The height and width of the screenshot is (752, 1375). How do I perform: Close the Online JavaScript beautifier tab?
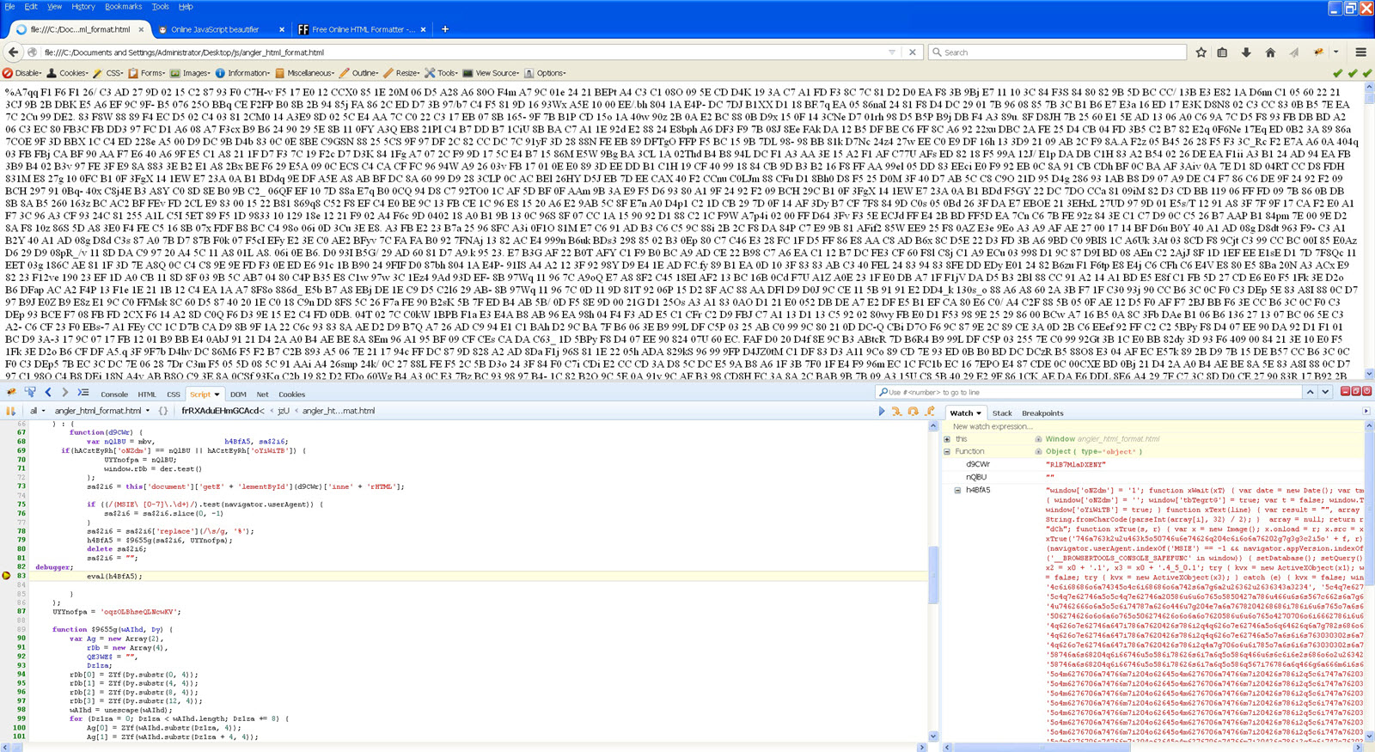tap(282, 29)
